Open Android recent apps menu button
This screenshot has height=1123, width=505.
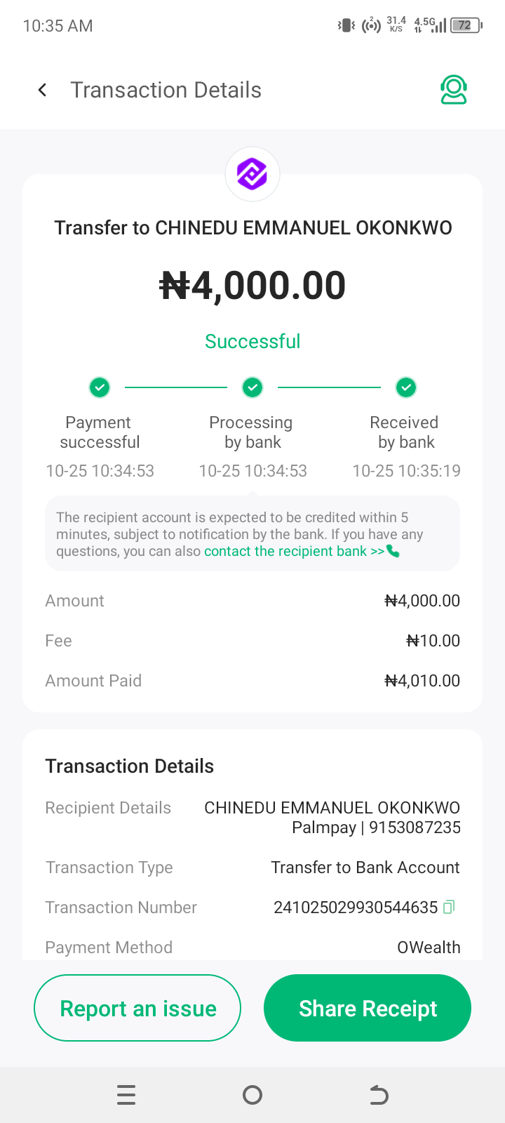[126, 1095]
